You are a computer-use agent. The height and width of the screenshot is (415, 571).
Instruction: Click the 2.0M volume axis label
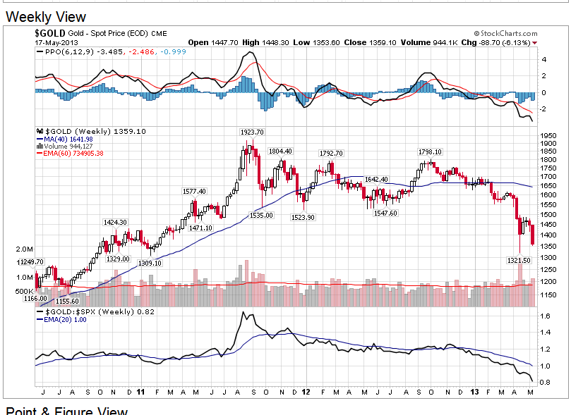(25, 249)
